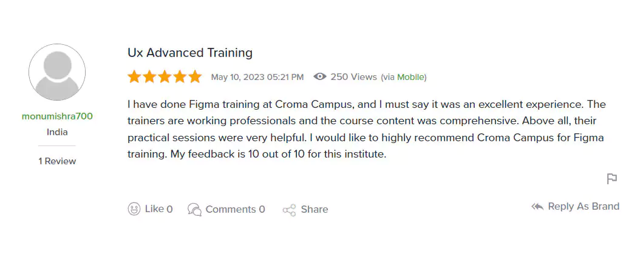Open the Ux Advanced Training review title

pyautogui.click(x=190, y=53)
